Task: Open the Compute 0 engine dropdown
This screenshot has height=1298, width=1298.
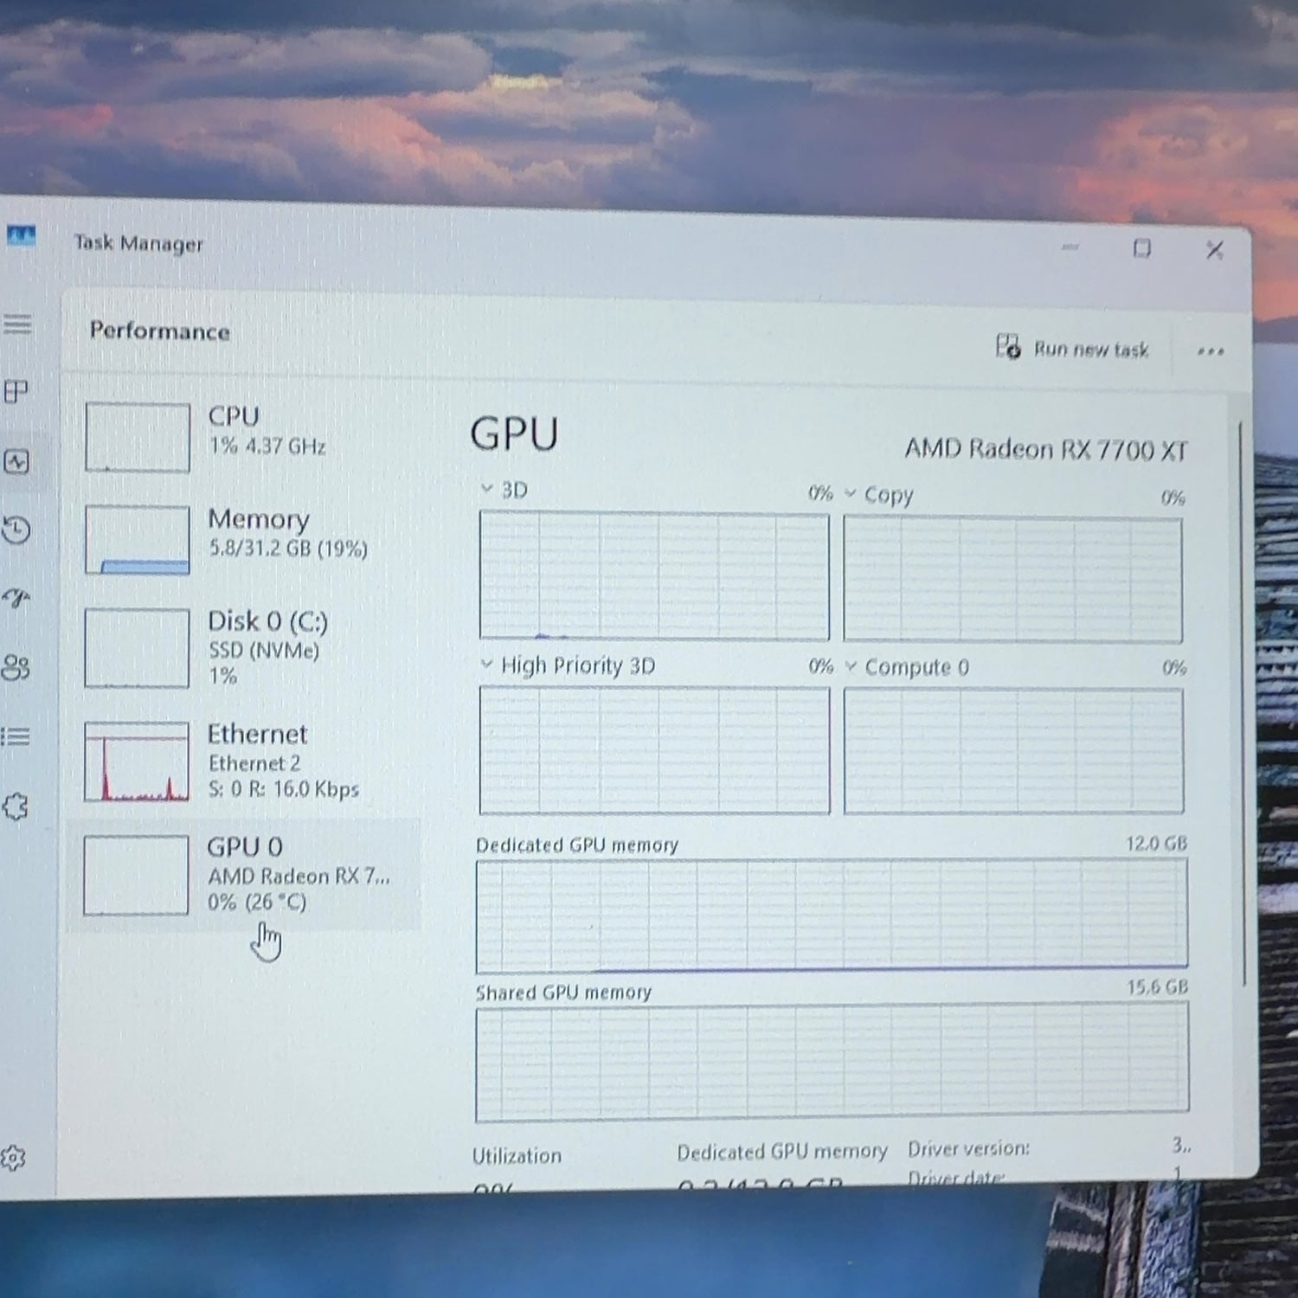Action: tap(851, 666)
